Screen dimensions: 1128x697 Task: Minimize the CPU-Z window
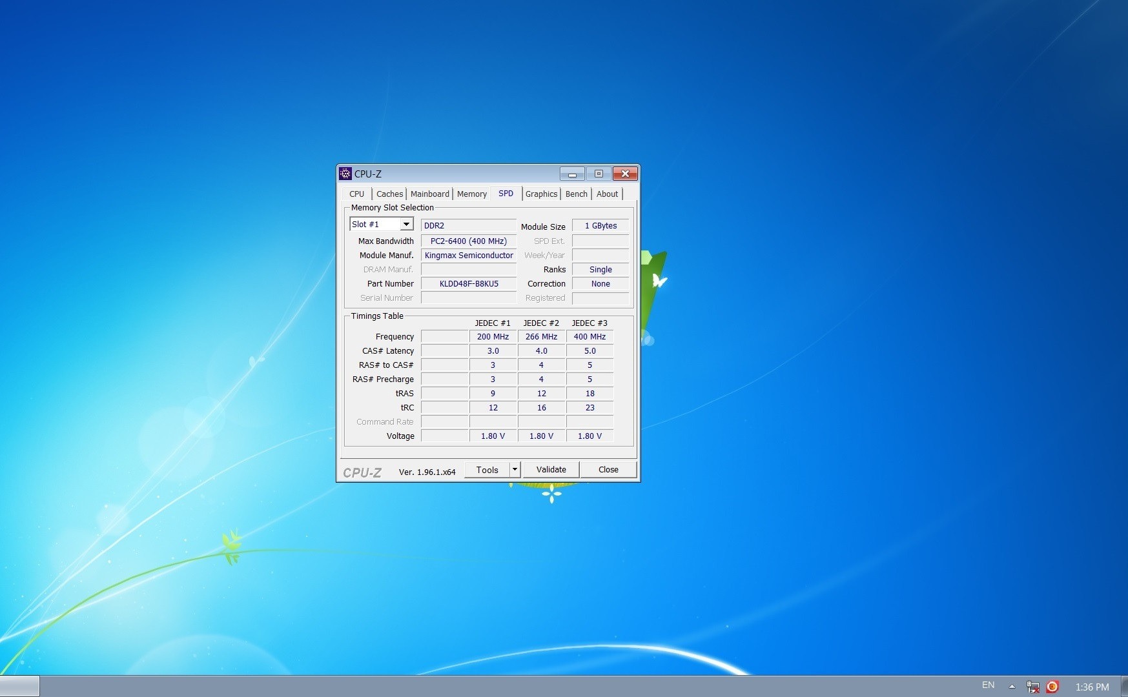click(x=572, y=174)
